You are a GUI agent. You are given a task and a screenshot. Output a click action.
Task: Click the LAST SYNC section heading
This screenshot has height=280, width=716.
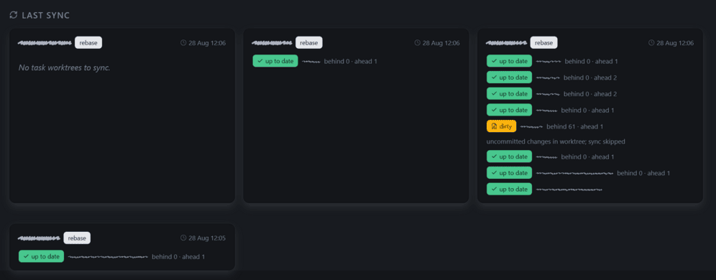coord(46,16)
